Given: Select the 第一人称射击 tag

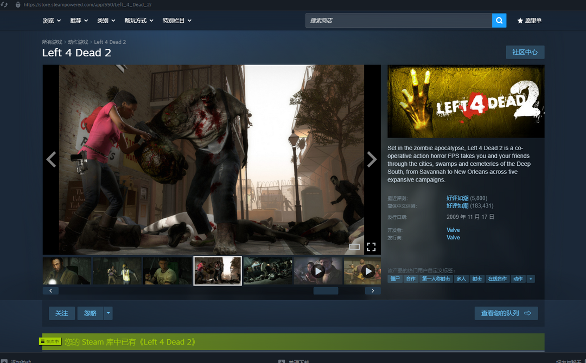Looking at the screenshot, I should pos(436,278).
